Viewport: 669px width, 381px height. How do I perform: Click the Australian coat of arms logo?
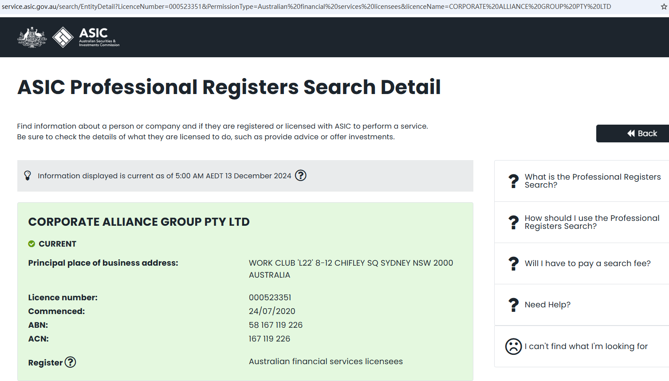(32, 37)
